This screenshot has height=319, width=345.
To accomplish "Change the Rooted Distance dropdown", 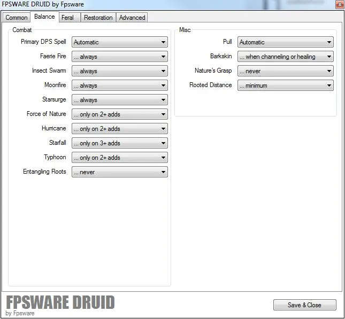I will [285, 85].
